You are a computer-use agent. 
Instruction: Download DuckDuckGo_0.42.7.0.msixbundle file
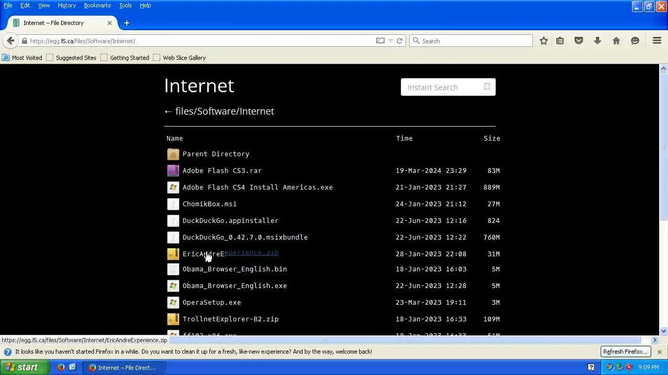pyautogui.click(x=245, y=238)
